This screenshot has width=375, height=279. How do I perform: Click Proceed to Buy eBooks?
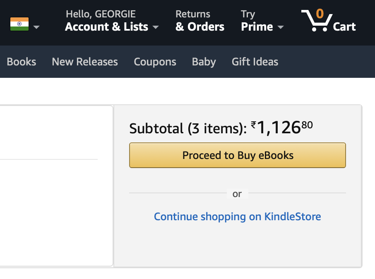(x=237, y=155)
